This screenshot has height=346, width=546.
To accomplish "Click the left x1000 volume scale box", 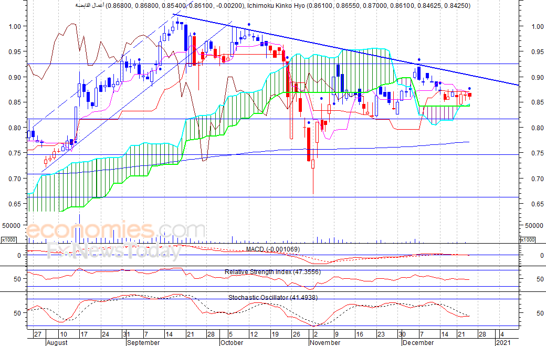I will 8,239.
